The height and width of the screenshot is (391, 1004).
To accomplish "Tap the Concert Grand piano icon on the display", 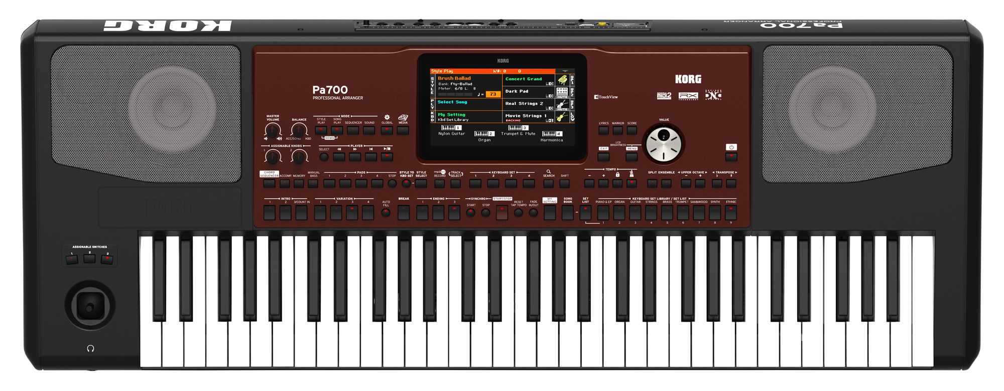I will [562, 80].
